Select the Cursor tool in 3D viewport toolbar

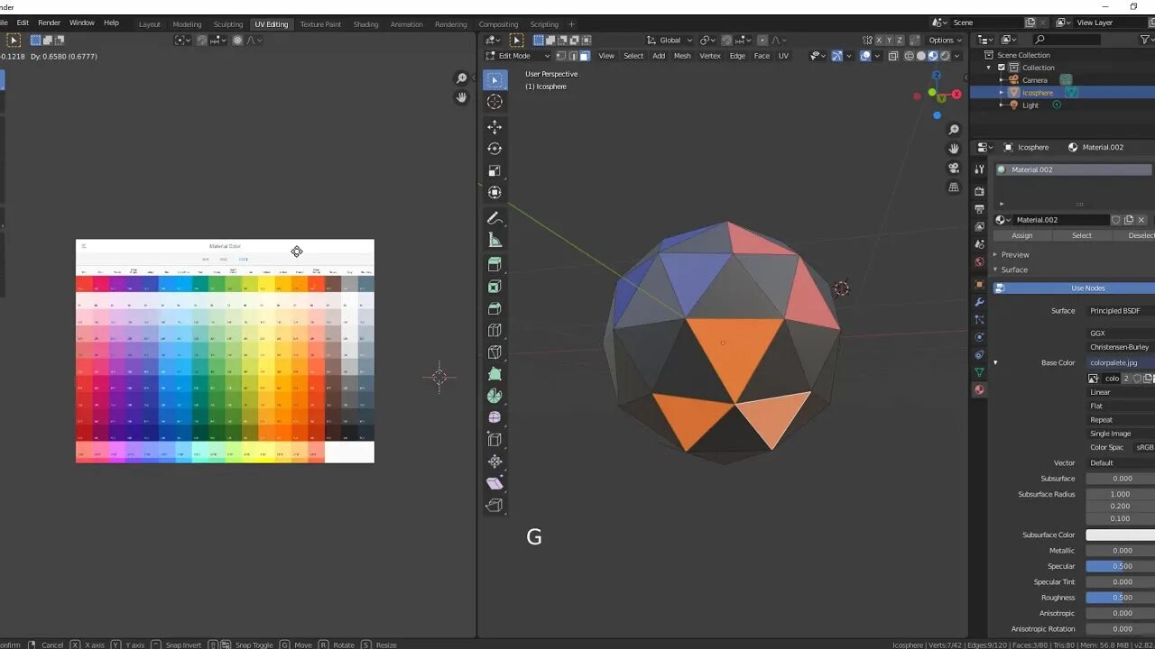click(x=494, y=102)
